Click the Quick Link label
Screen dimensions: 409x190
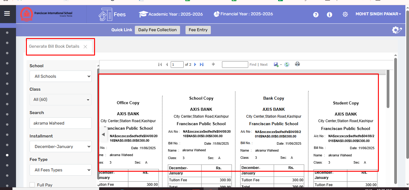click(122, 30)
